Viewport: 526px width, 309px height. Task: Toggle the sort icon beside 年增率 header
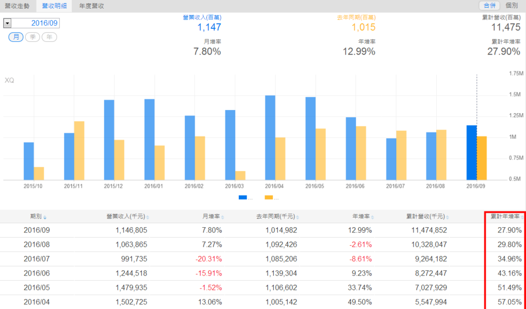pyautogui.click(x=372, y=217)
